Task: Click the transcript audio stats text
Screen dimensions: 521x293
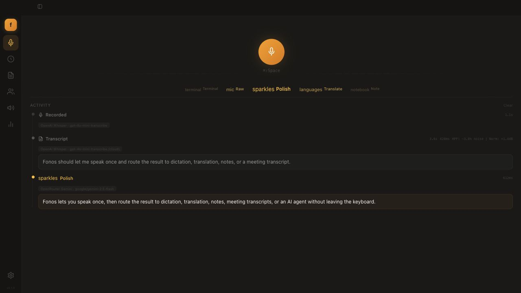Action: click(471, 139)
